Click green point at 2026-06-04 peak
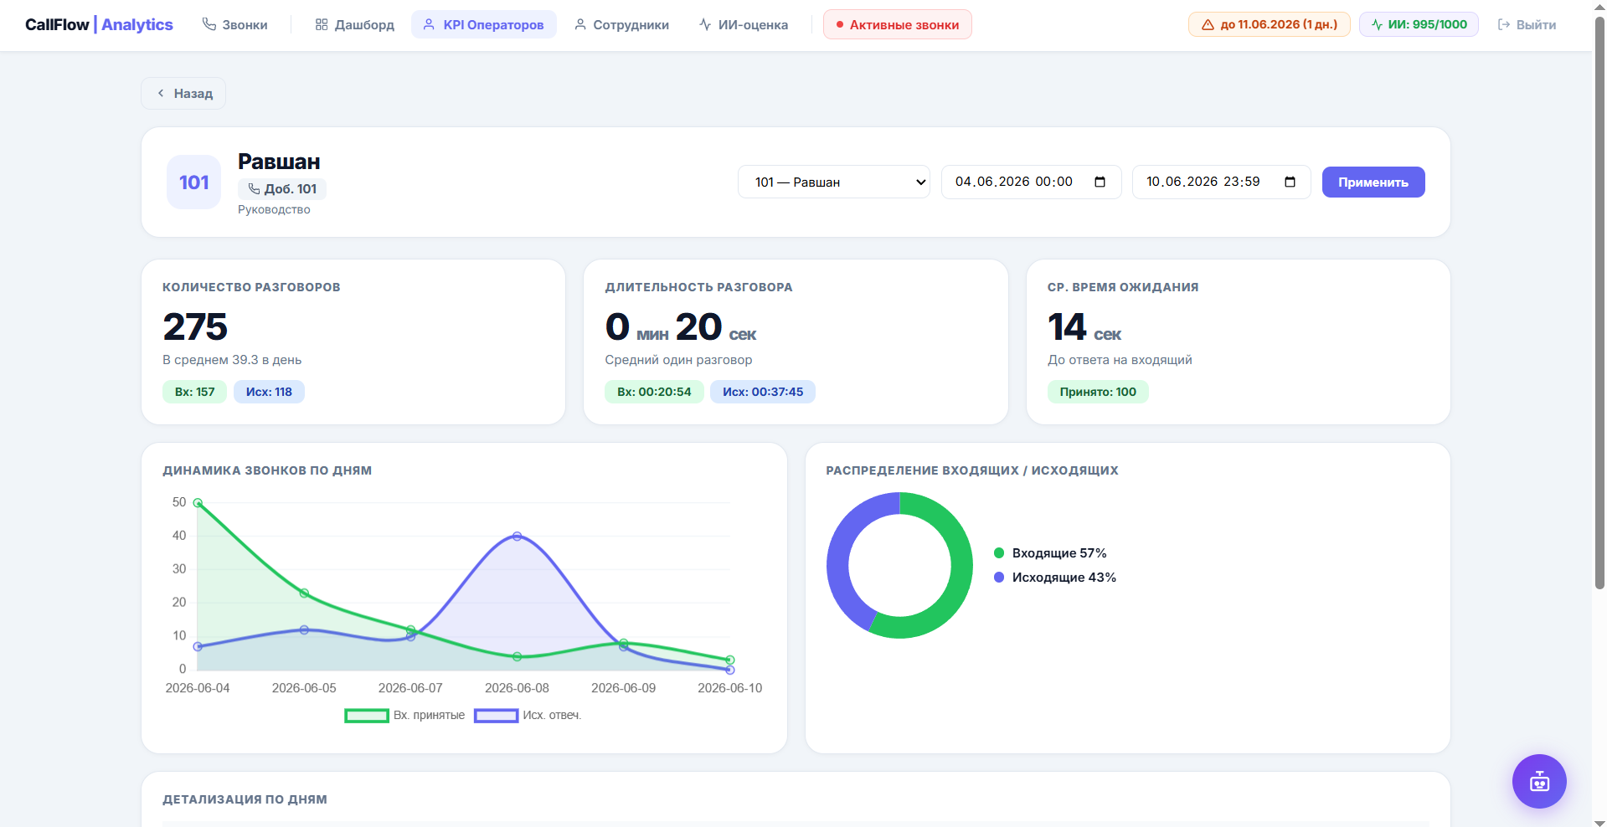 [198, 503]
